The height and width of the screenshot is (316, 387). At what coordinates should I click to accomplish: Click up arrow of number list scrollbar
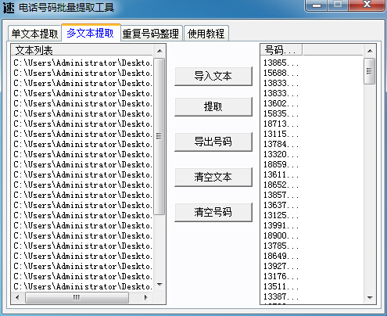[x=370, y=51]
